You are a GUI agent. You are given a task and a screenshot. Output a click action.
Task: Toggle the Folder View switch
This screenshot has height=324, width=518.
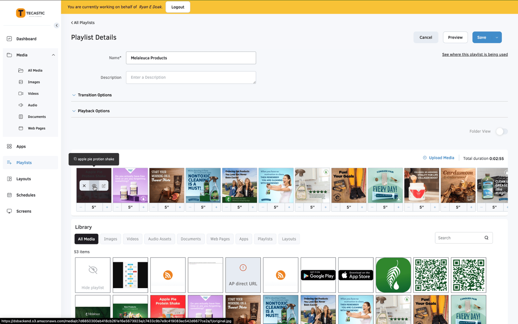pos(501,132)
